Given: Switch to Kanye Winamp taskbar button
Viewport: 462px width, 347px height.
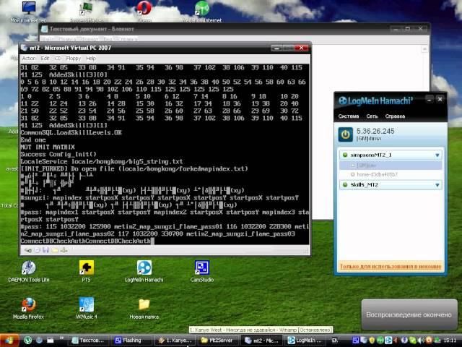Looking at the screenshot, I should point(175,340).
